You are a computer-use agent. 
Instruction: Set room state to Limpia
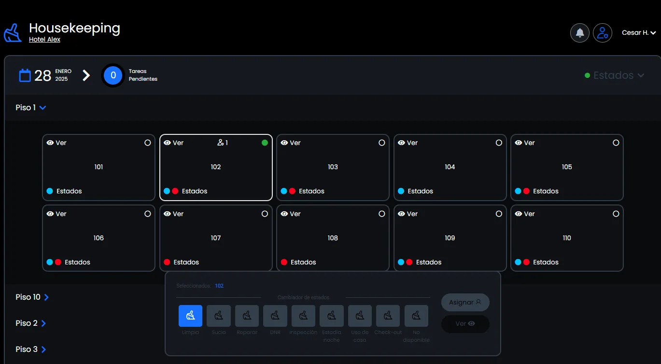[190, 316]
